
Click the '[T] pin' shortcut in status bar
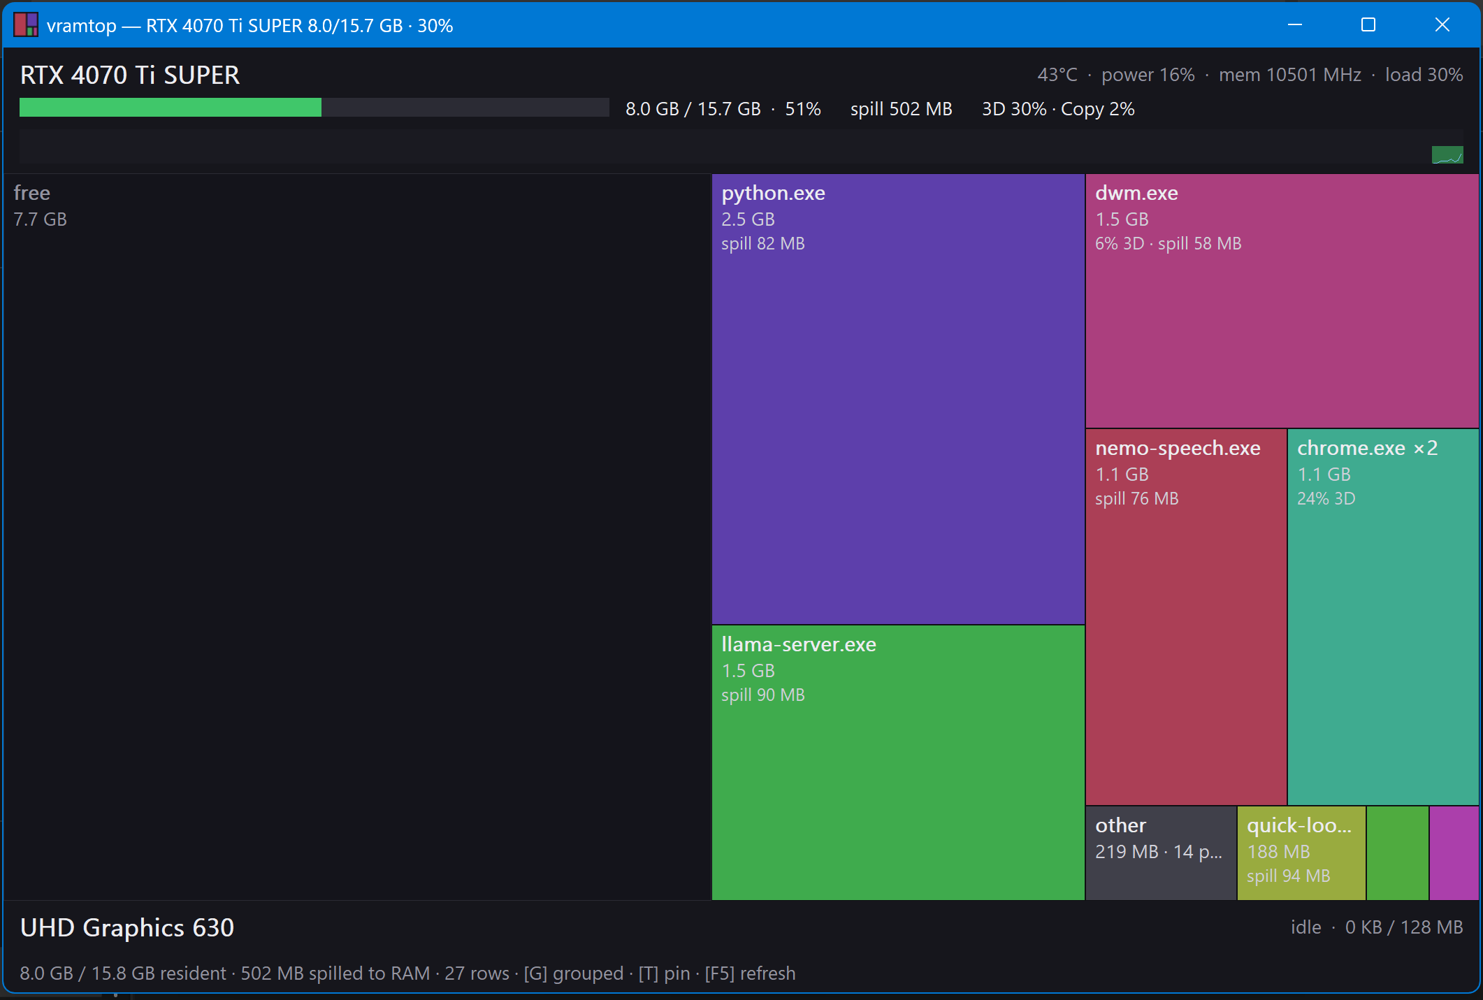pyautogui.click(x=664, y=973)
